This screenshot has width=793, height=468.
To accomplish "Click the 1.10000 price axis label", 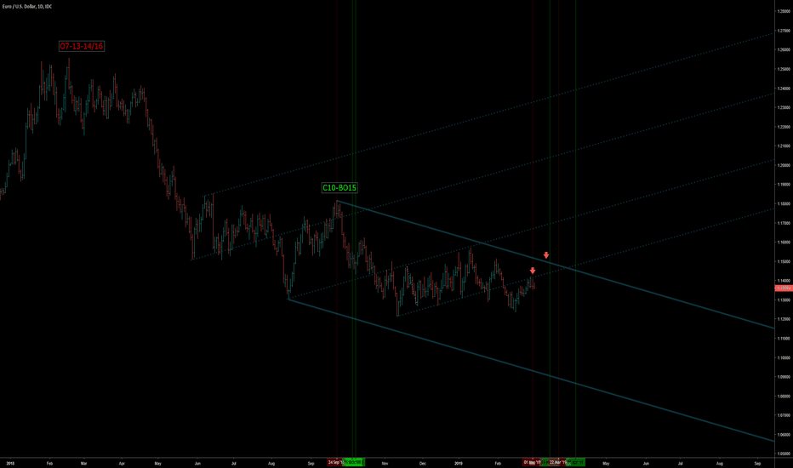I will coord(784,357).
